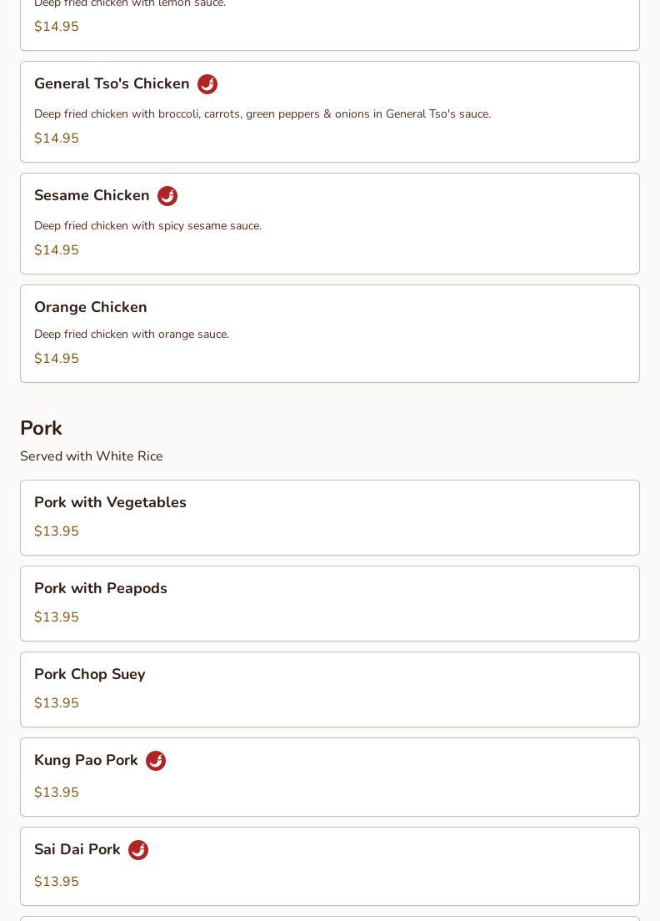Click the Sesame Chicken description text
Viewport: 660px width, 921px height.
click(147, 226)
